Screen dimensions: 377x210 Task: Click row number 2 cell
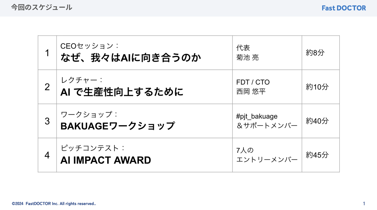47,87
